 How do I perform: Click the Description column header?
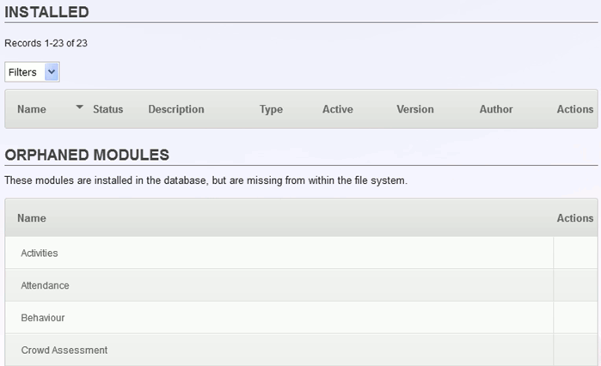click(x=176, y=109)
